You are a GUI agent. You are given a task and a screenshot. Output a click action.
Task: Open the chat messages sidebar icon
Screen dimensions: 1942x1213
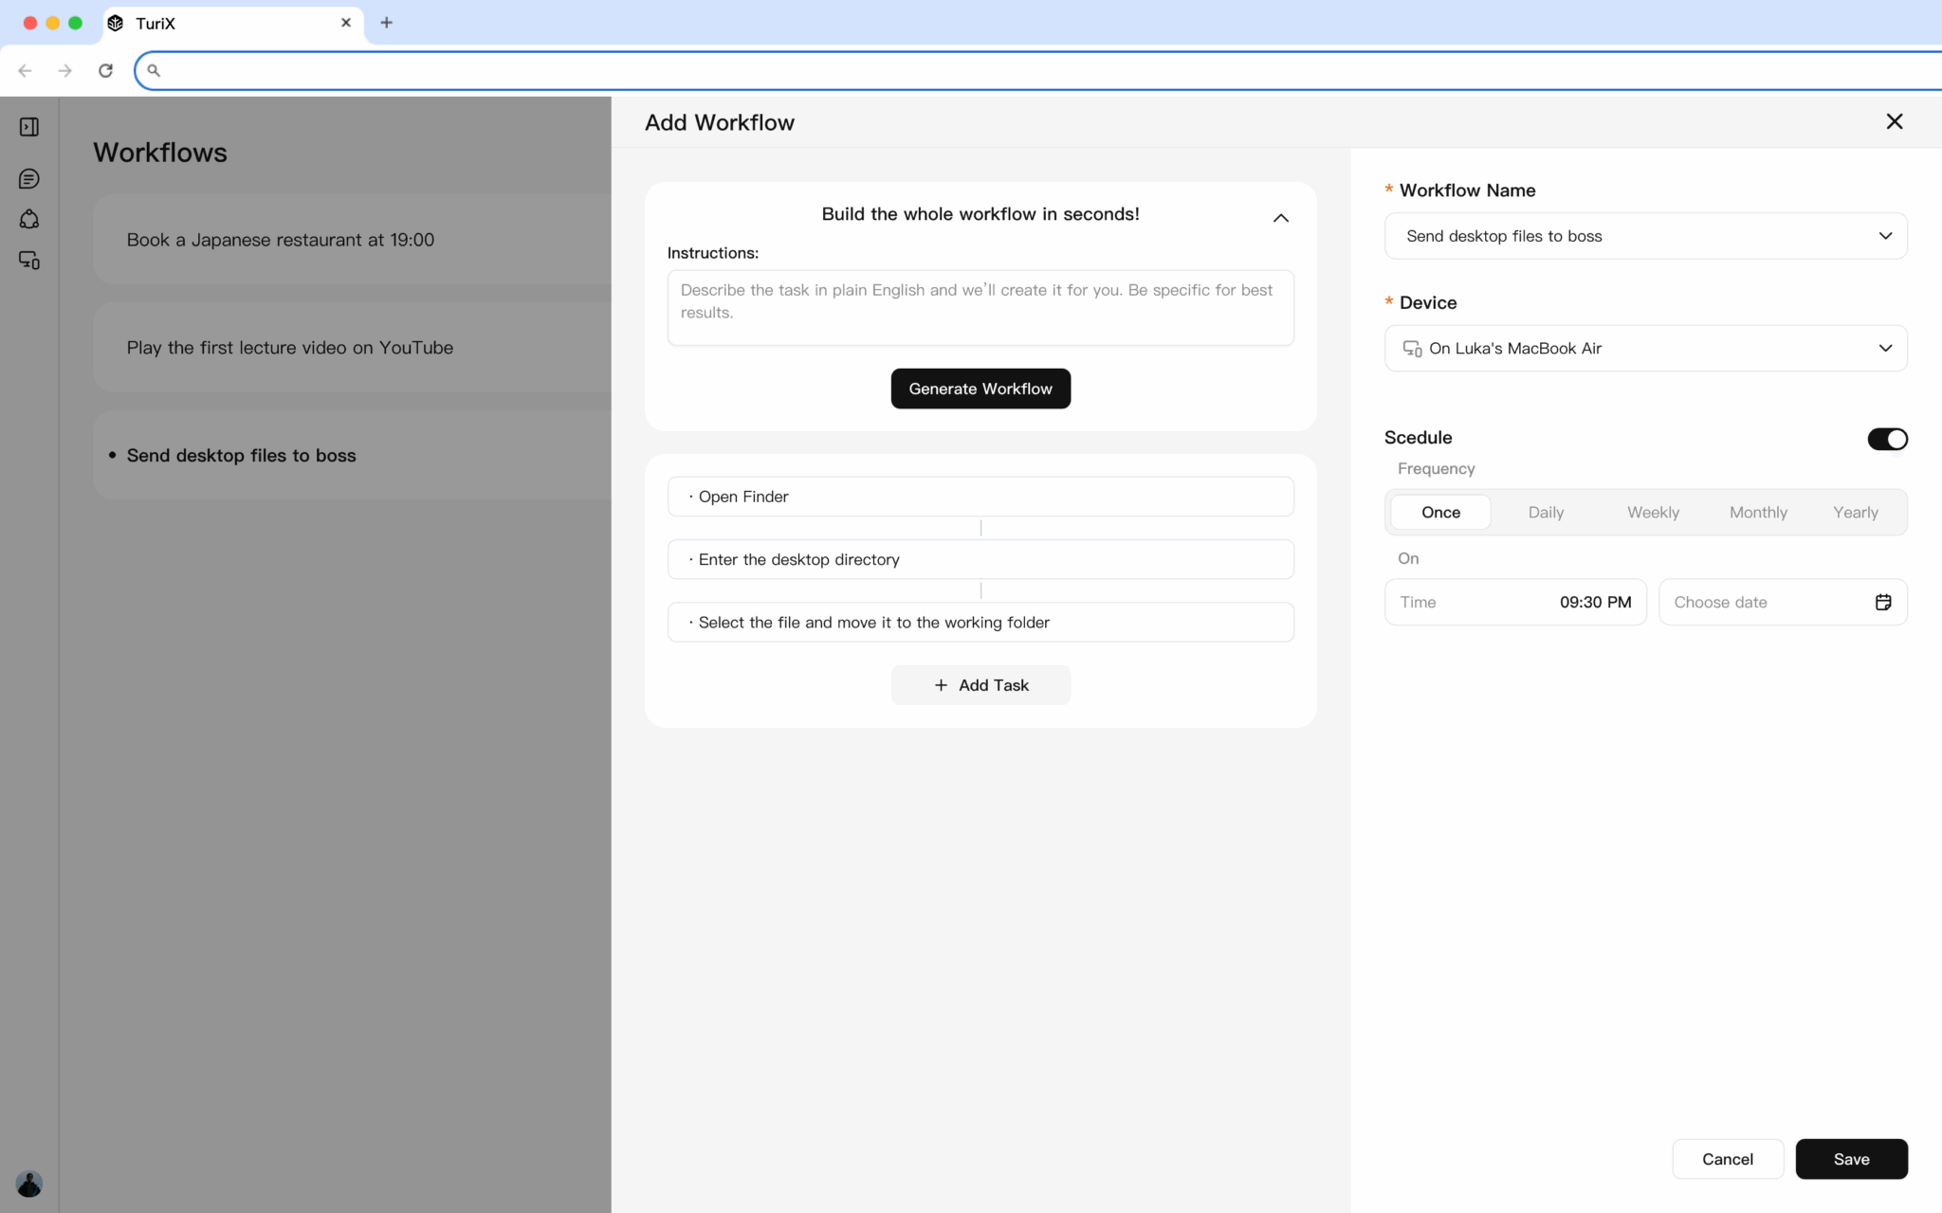(29, 179)
